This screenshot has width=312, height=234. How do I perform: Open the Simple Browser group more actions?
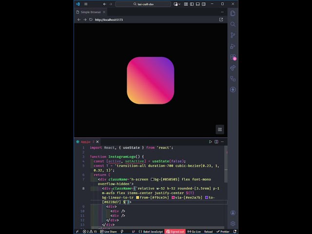[x=222, y=12]
